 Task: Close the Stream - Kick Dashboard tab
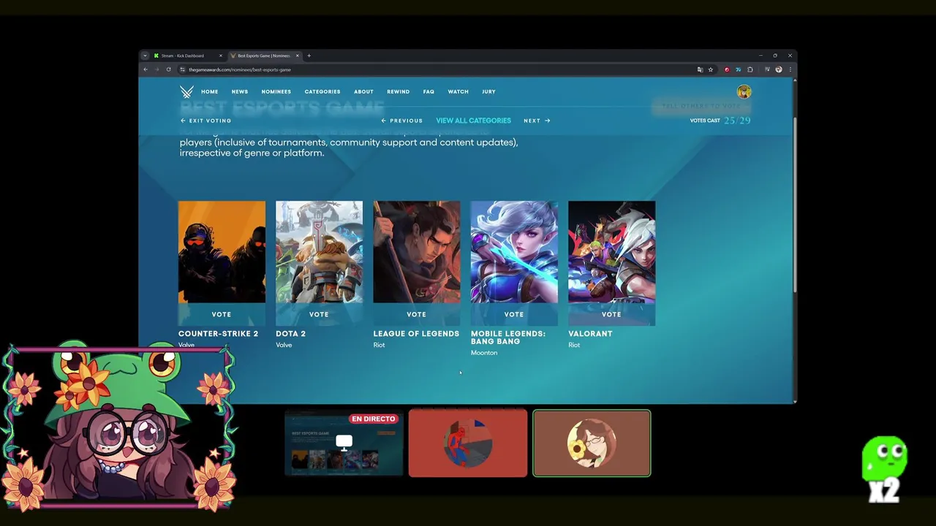point(220,56)
